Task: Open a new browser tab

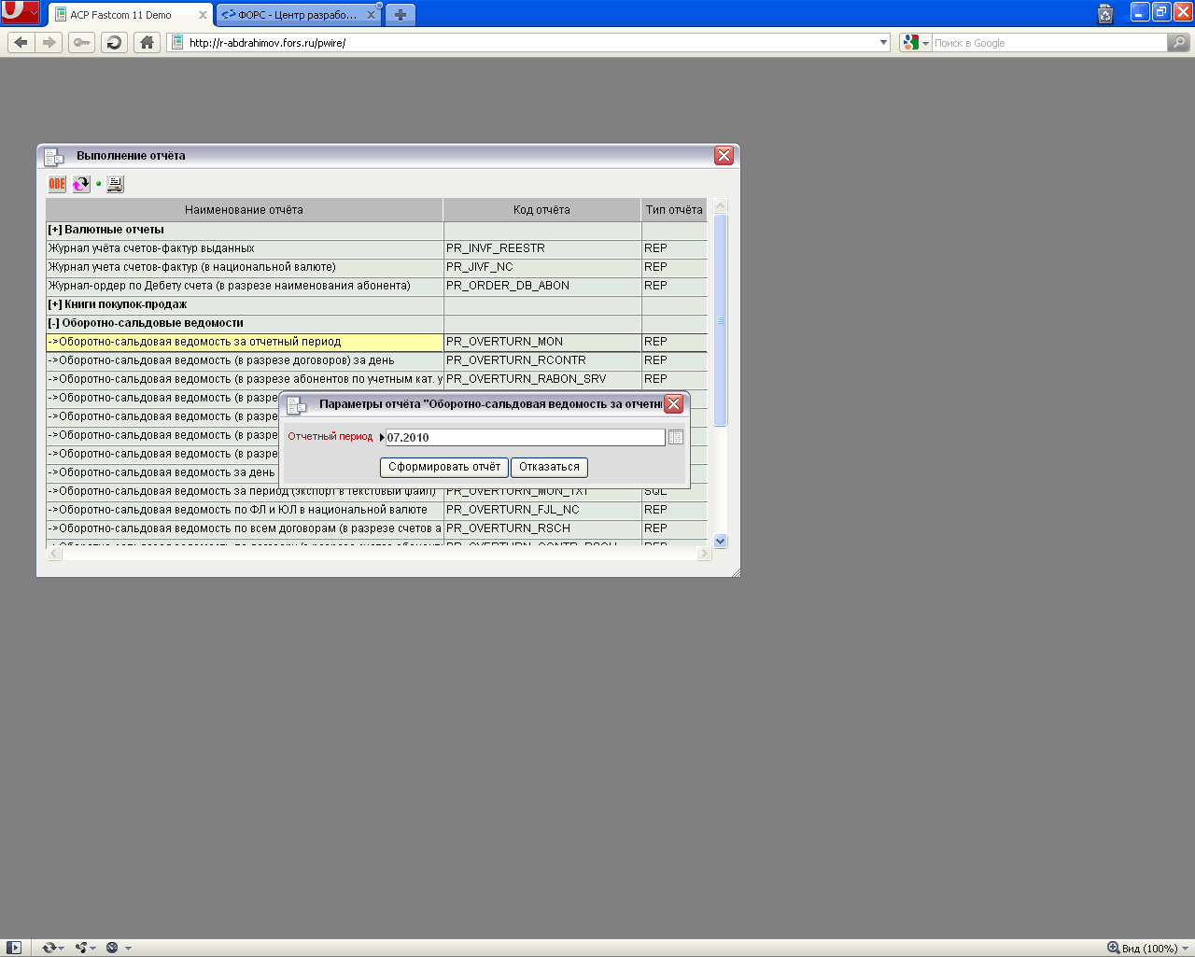Action: pos(400,15)
